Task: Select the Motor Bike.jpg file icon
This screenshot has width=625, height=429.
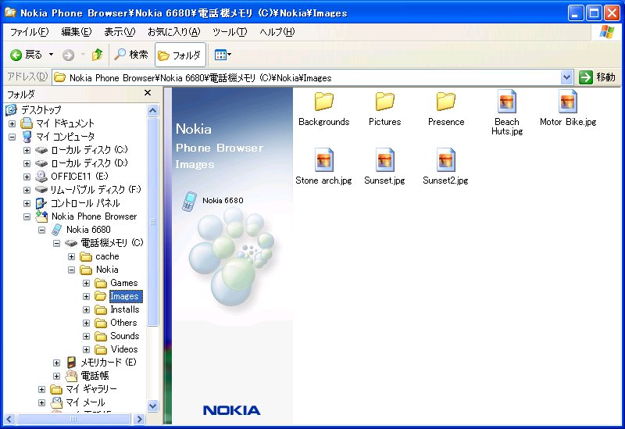Action: point(568,102)
